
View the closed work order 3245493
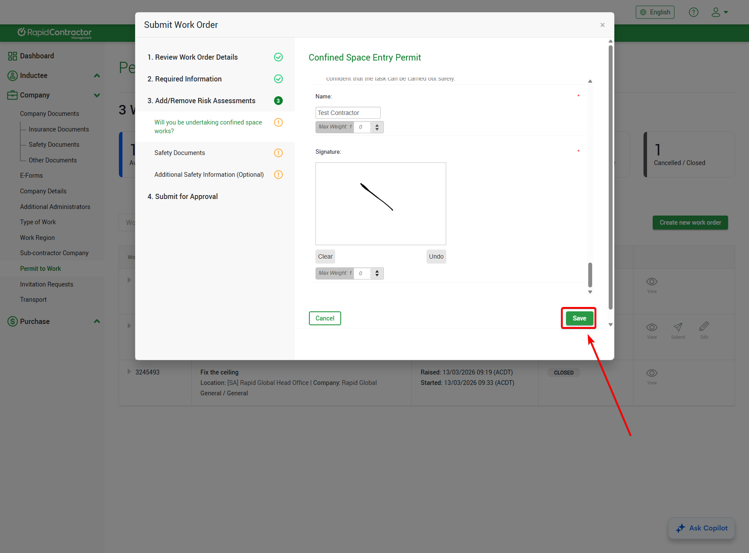pos(651,374)
